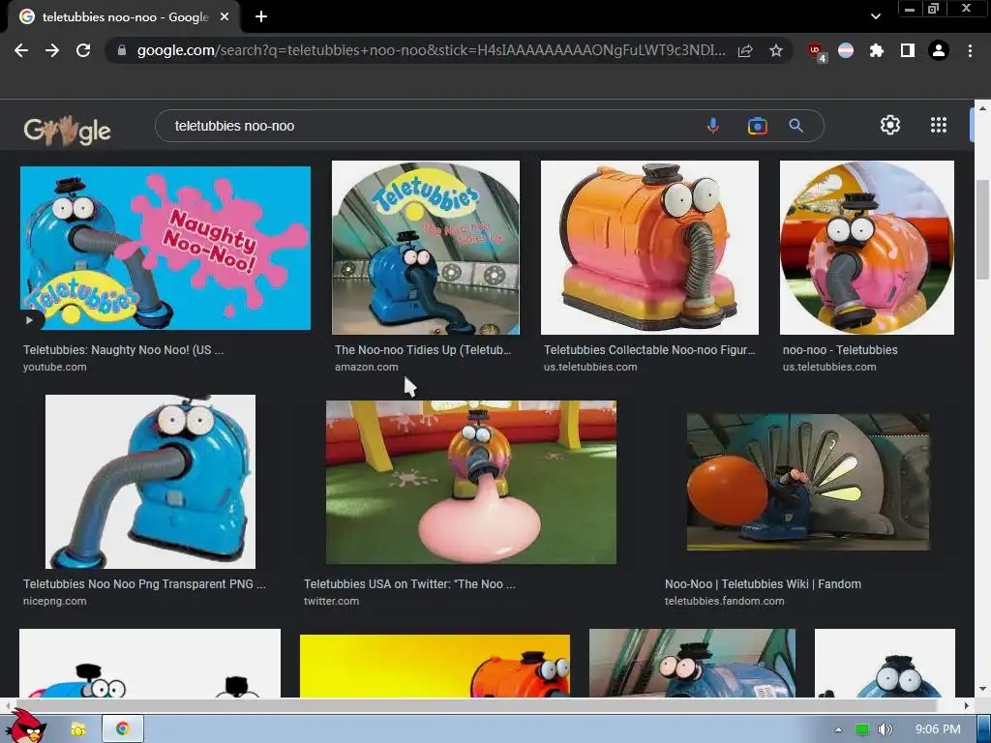The width and height of the screenshot is (991, 743).
Task: Open the Angry Birds start button
Action: (24, 727)
